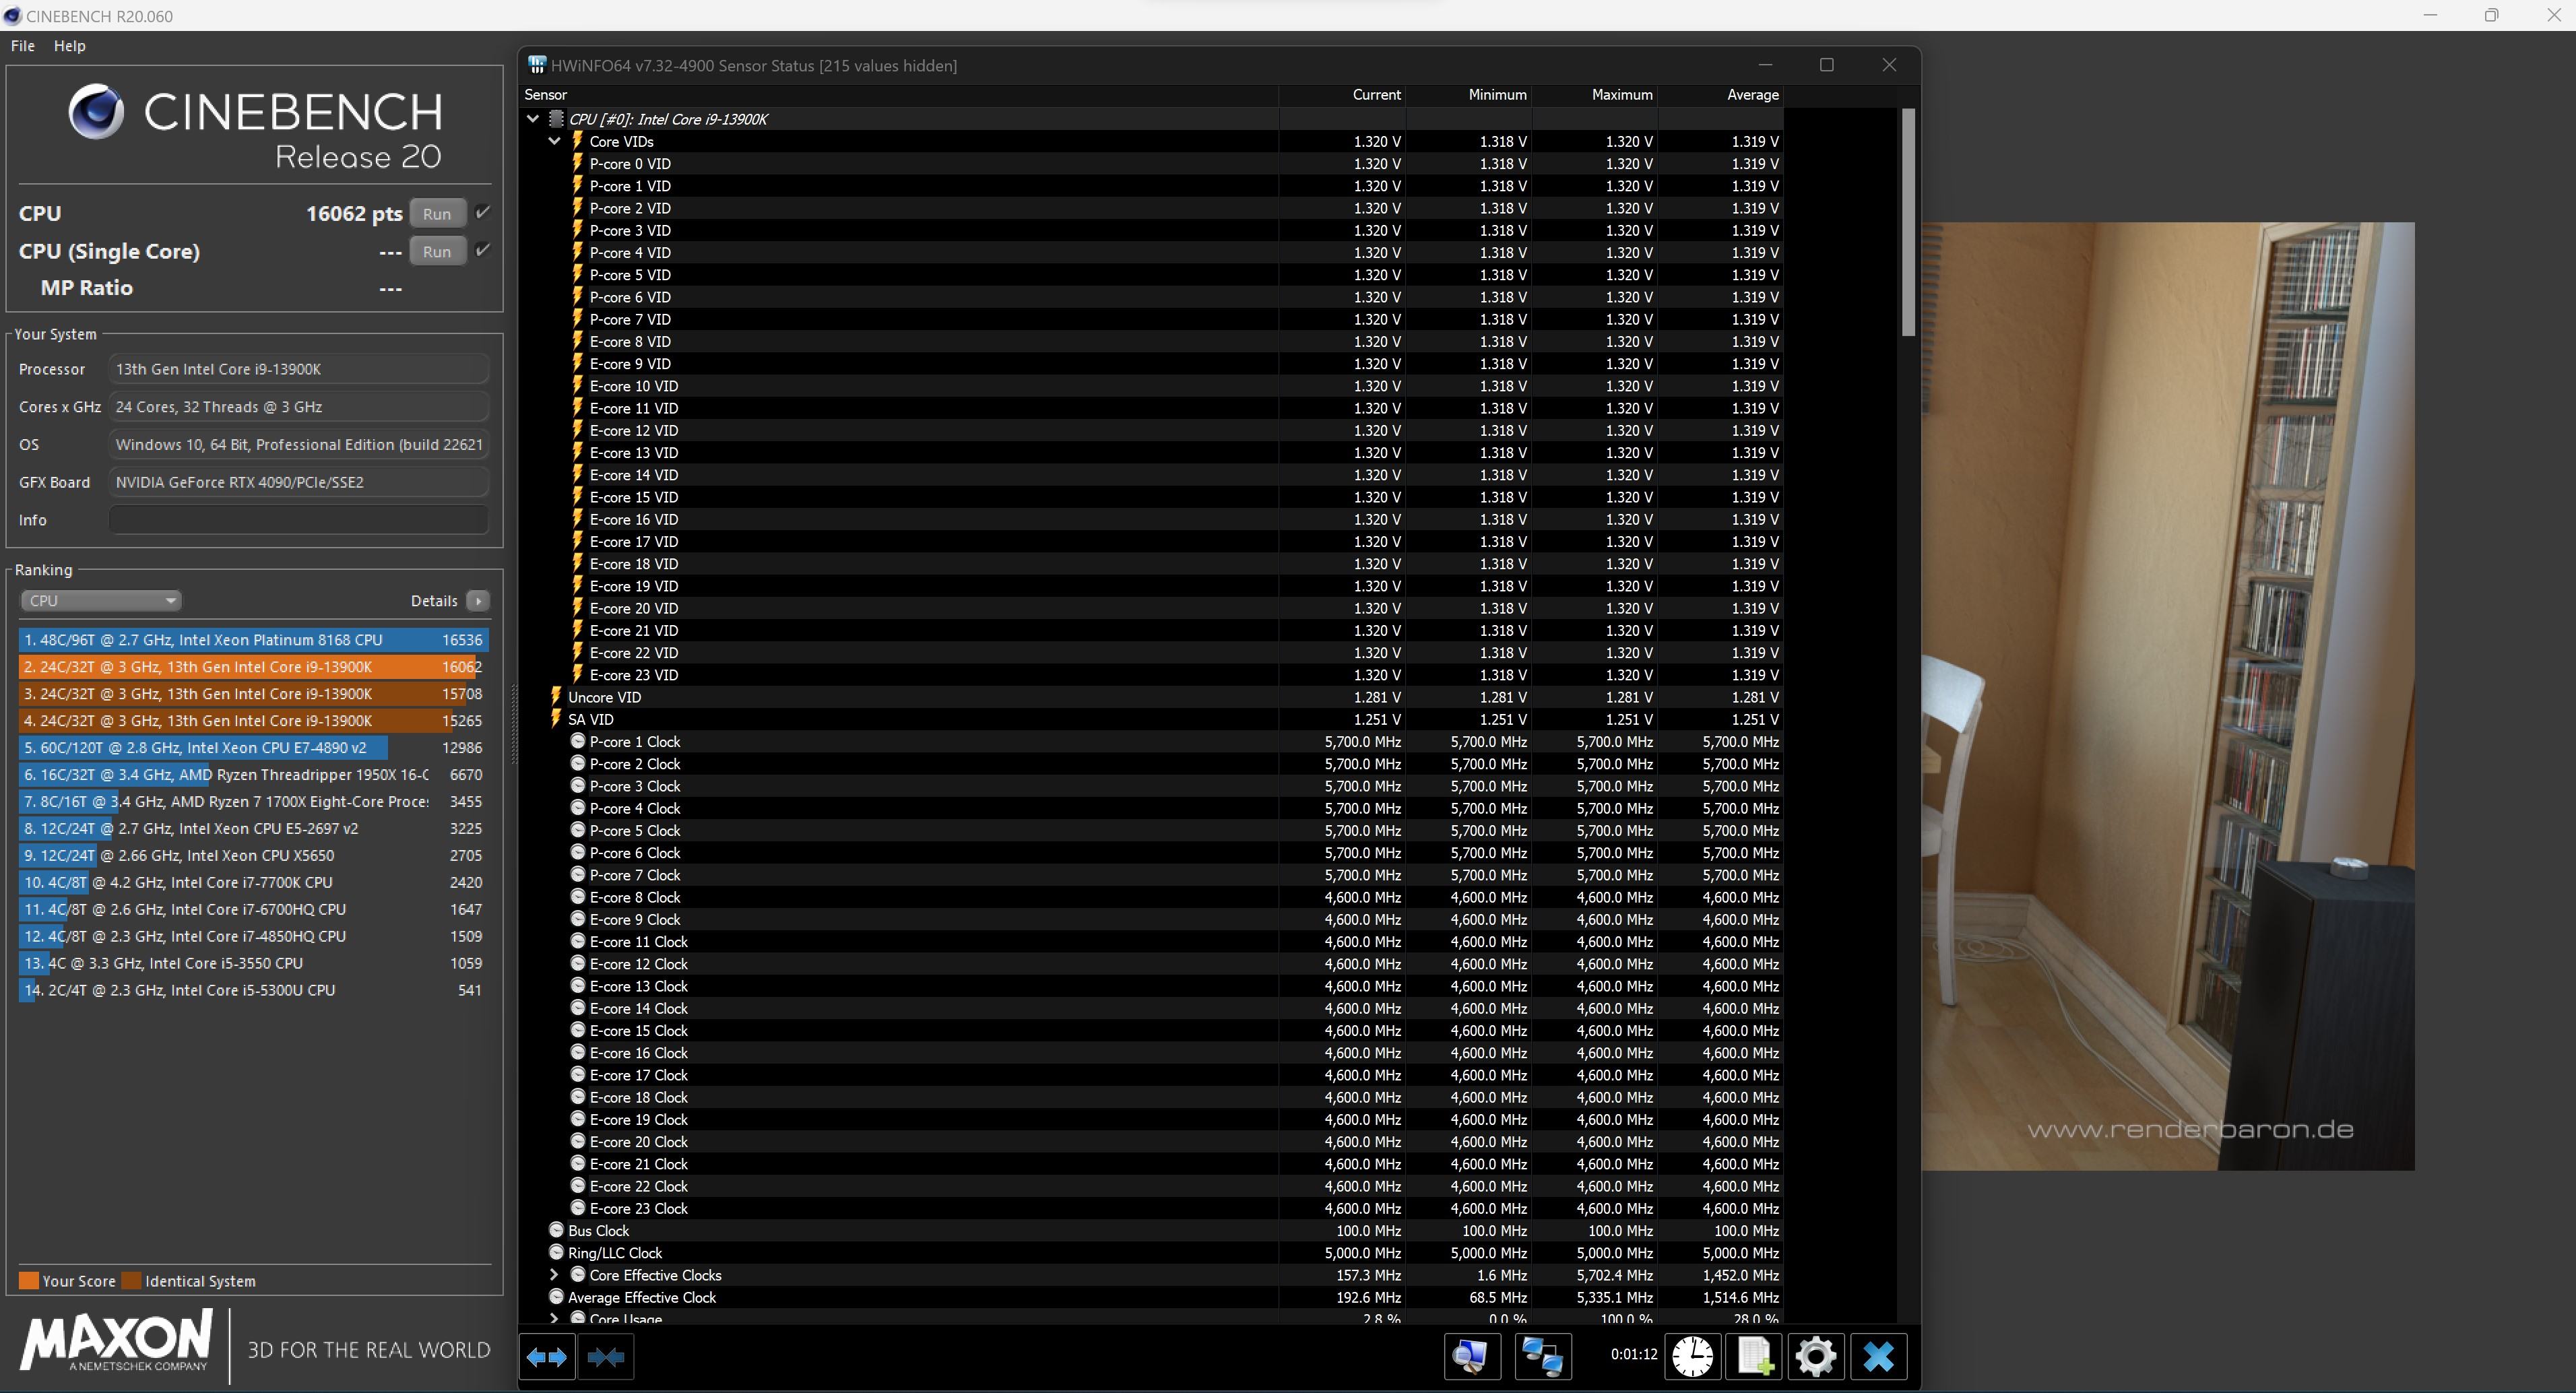Toggle the checkmark next to CPU (Single Core) Run
The image size is (2576, 1393).
pyautogui.click(x=483, y=250)
